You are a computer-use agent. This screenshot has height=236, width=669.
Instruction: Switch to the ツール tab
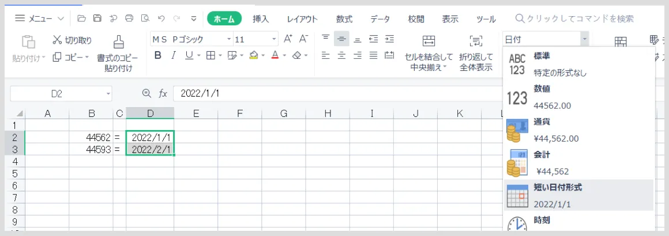(486, 19)
